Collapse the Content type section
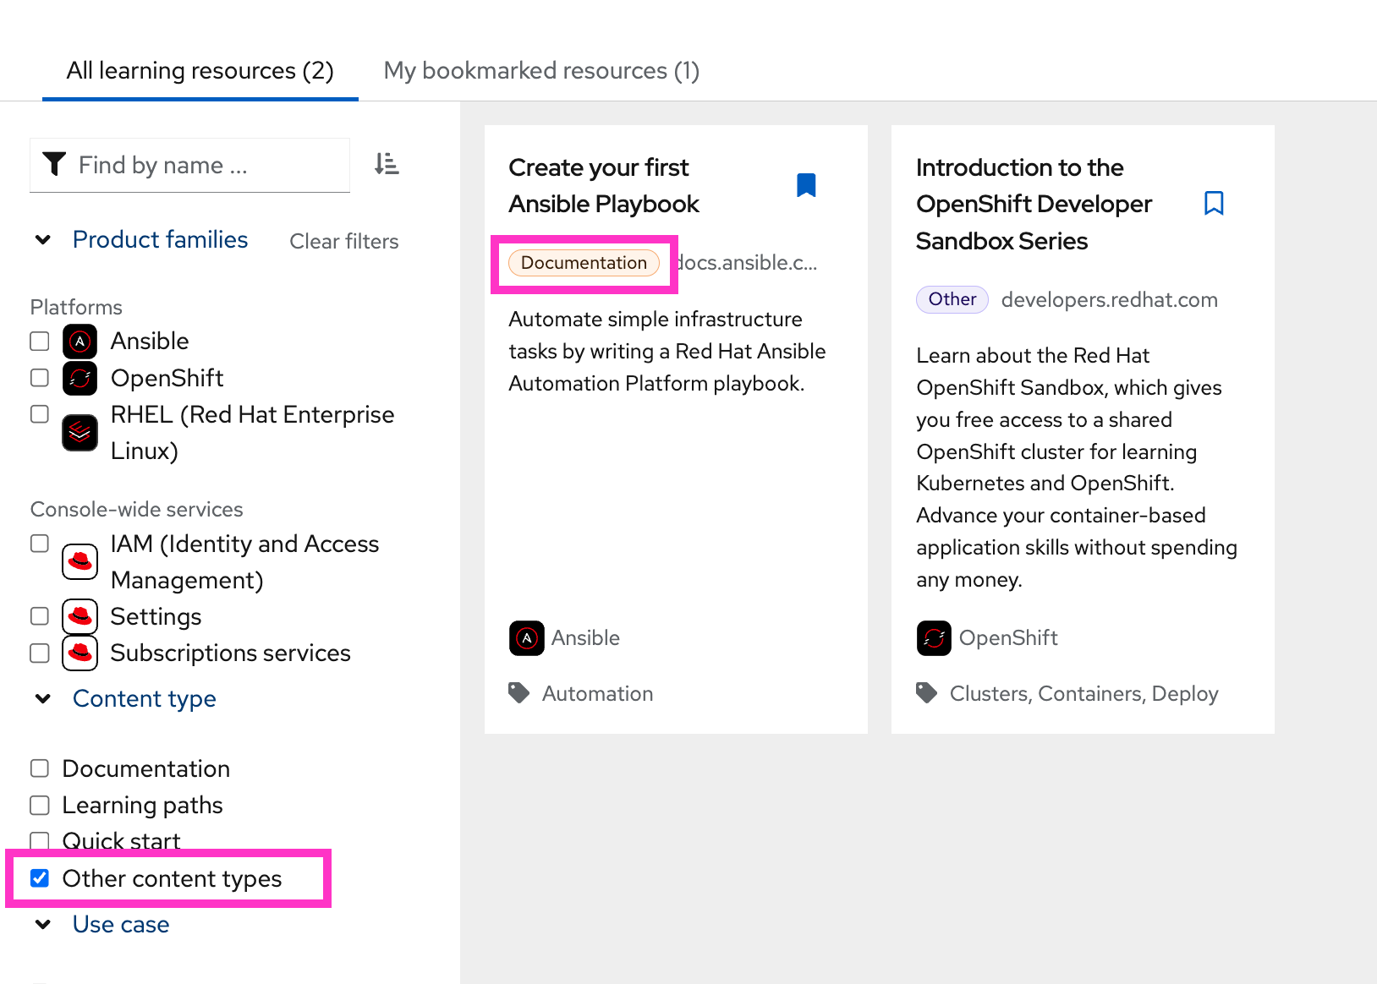Image resolution: width=1377 pixels, height=984 pixels. pos(43,698)
